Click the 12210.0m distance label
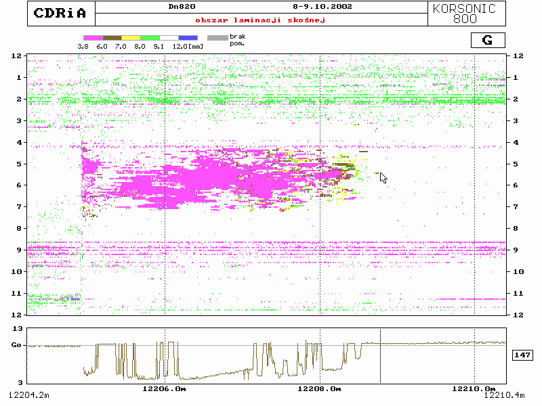The height and width of the screenshot is (406, 542). tap(474, 389)
